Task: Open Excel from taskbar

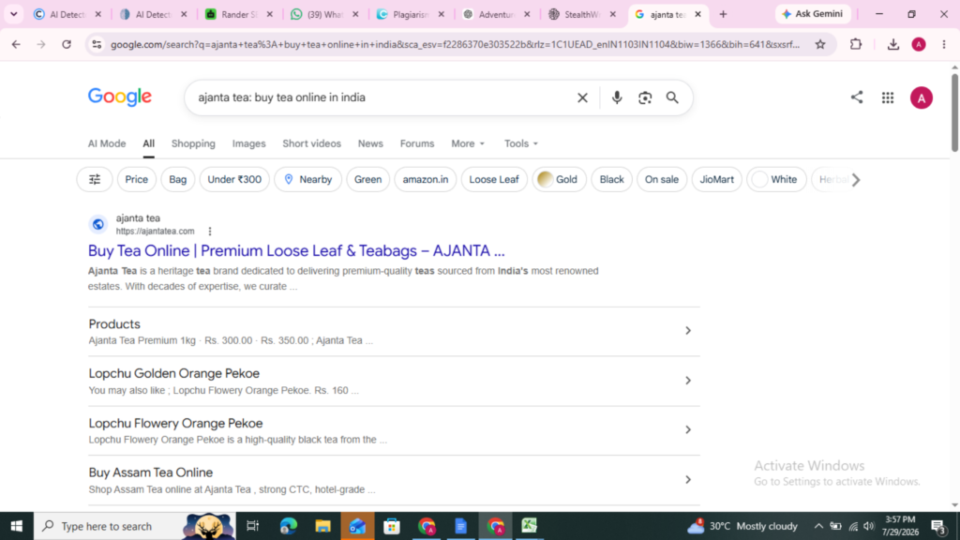Action: [x=530, y=526]
